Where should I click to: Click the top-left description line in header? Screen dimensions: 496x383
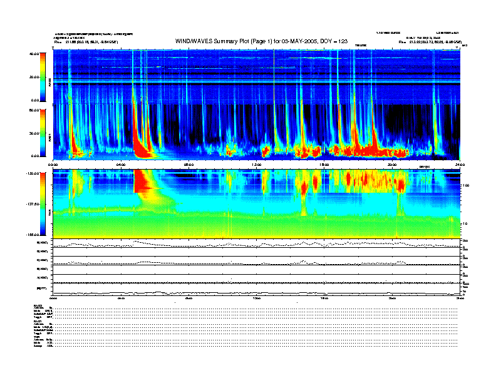tap(94, 34)
